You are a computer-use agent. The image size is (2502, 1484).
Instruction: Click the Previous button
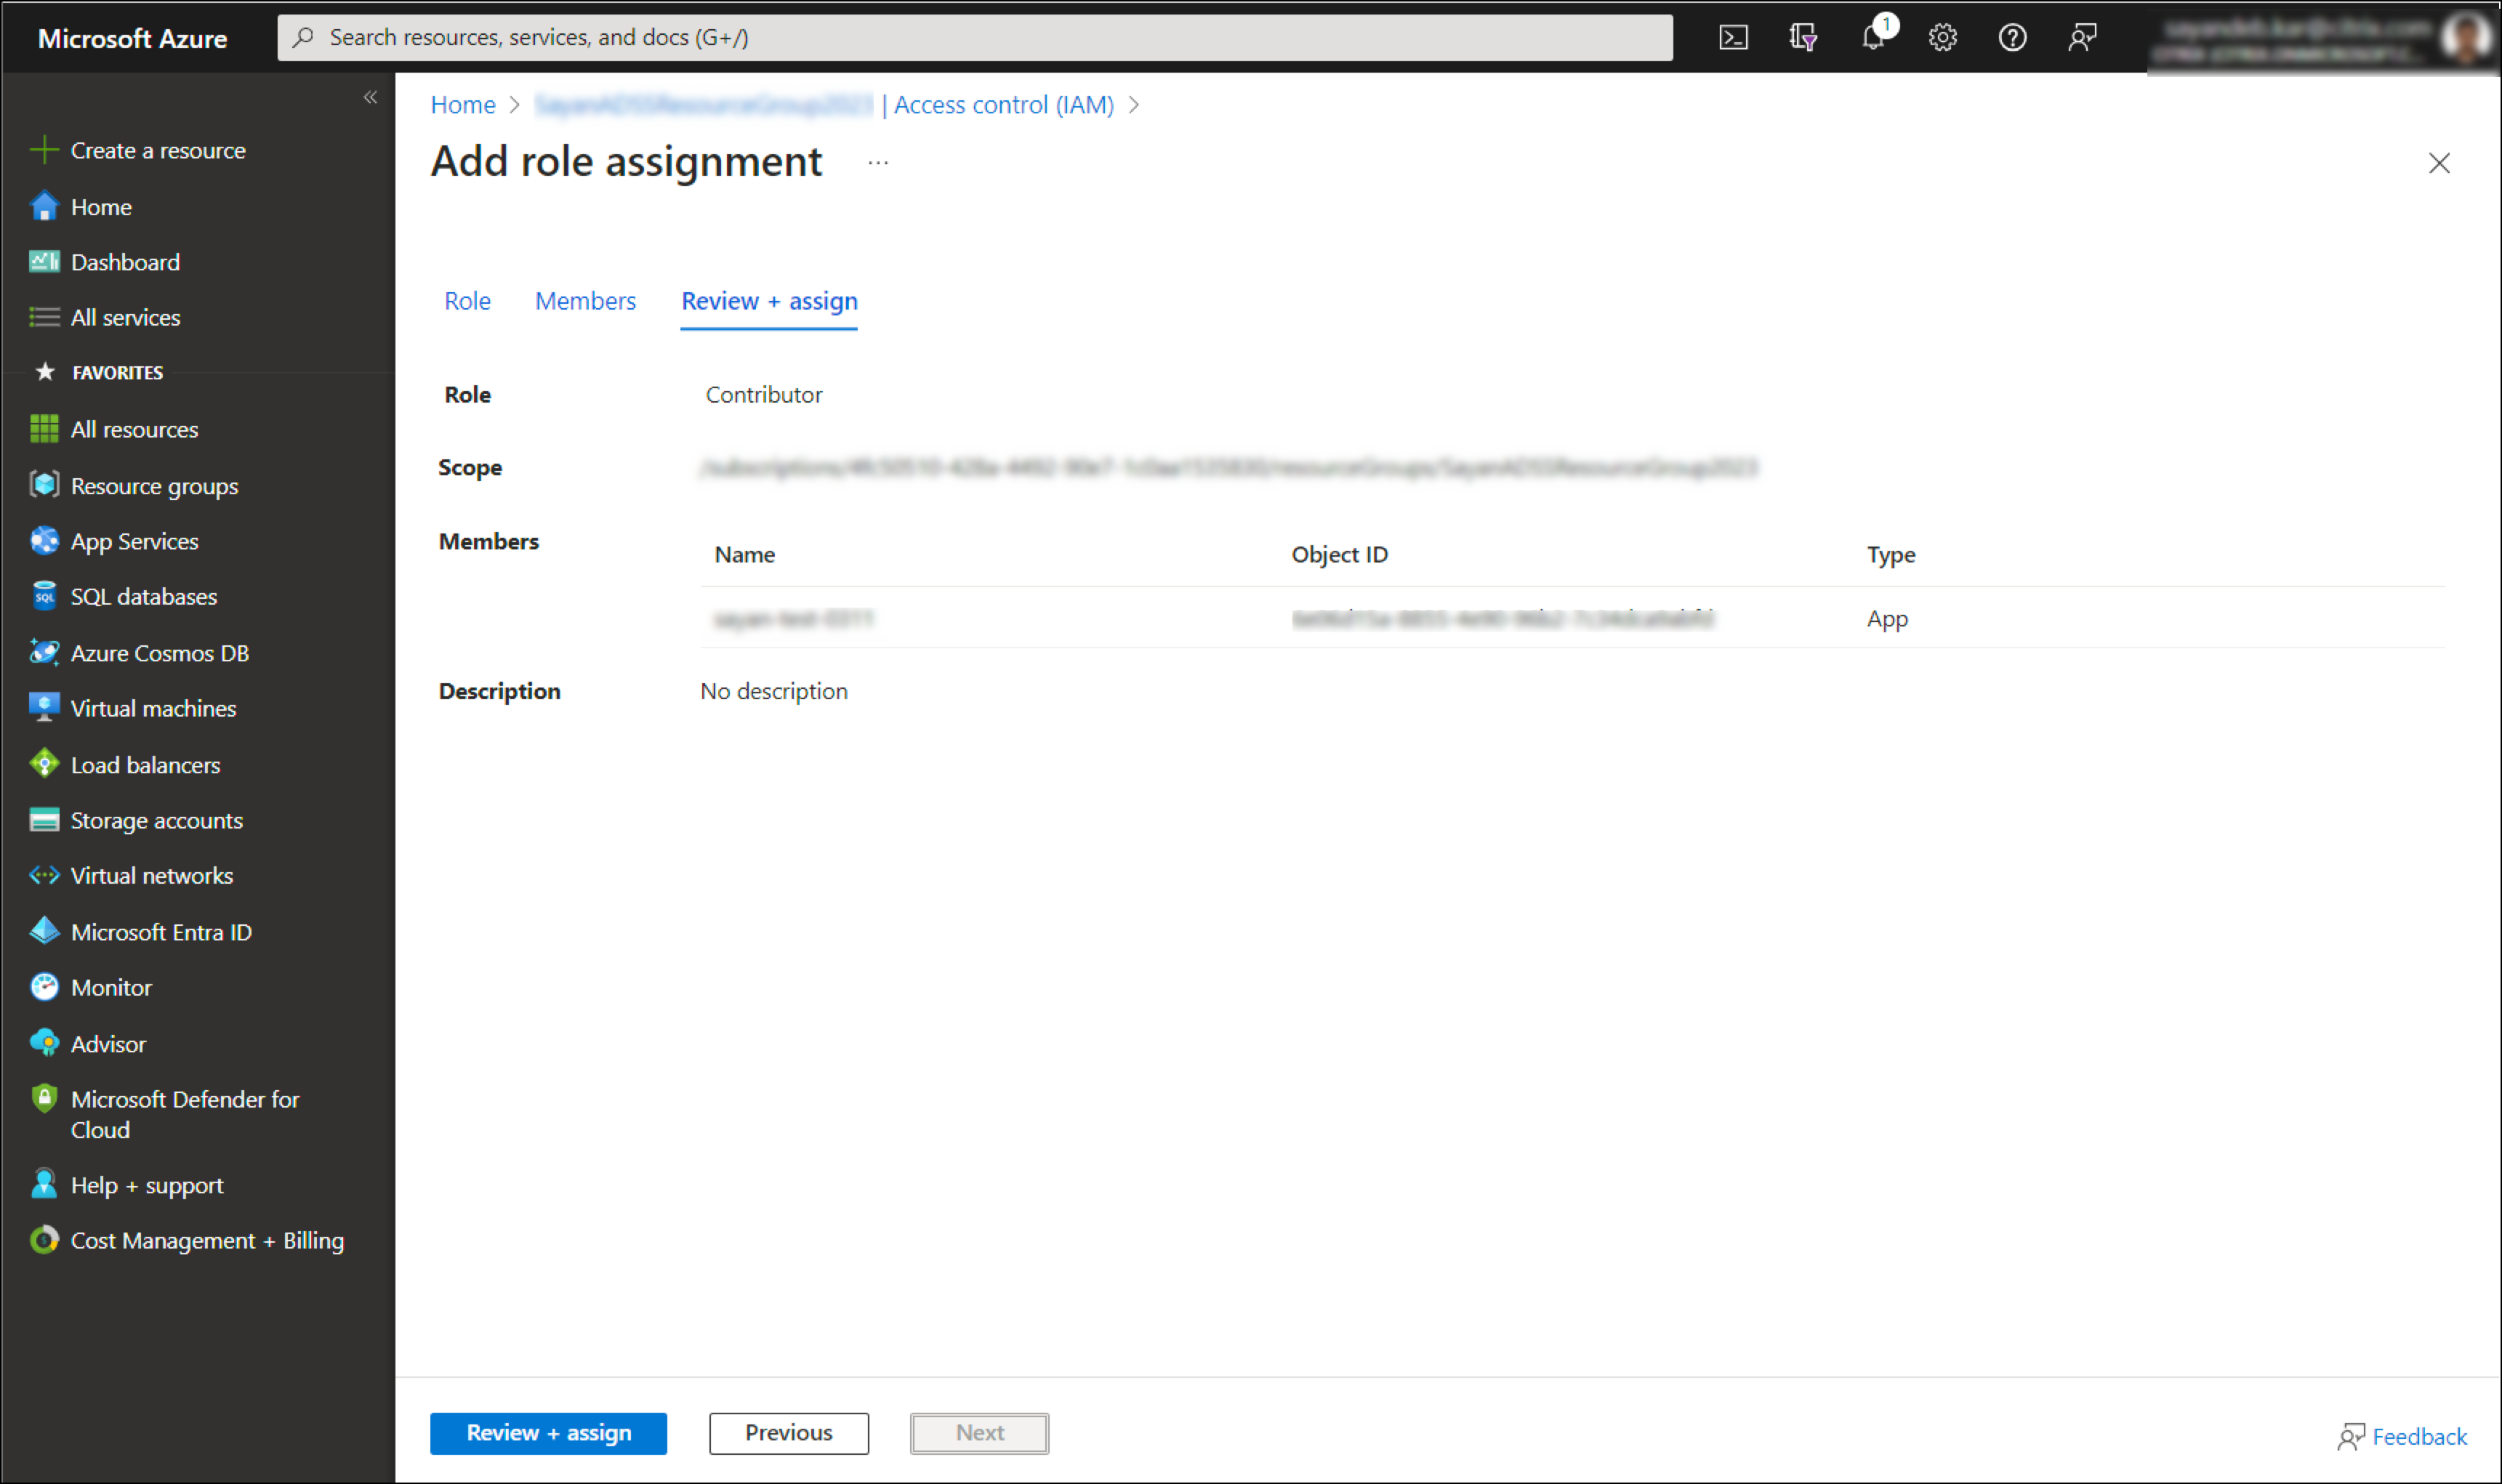pos(789,1433)
